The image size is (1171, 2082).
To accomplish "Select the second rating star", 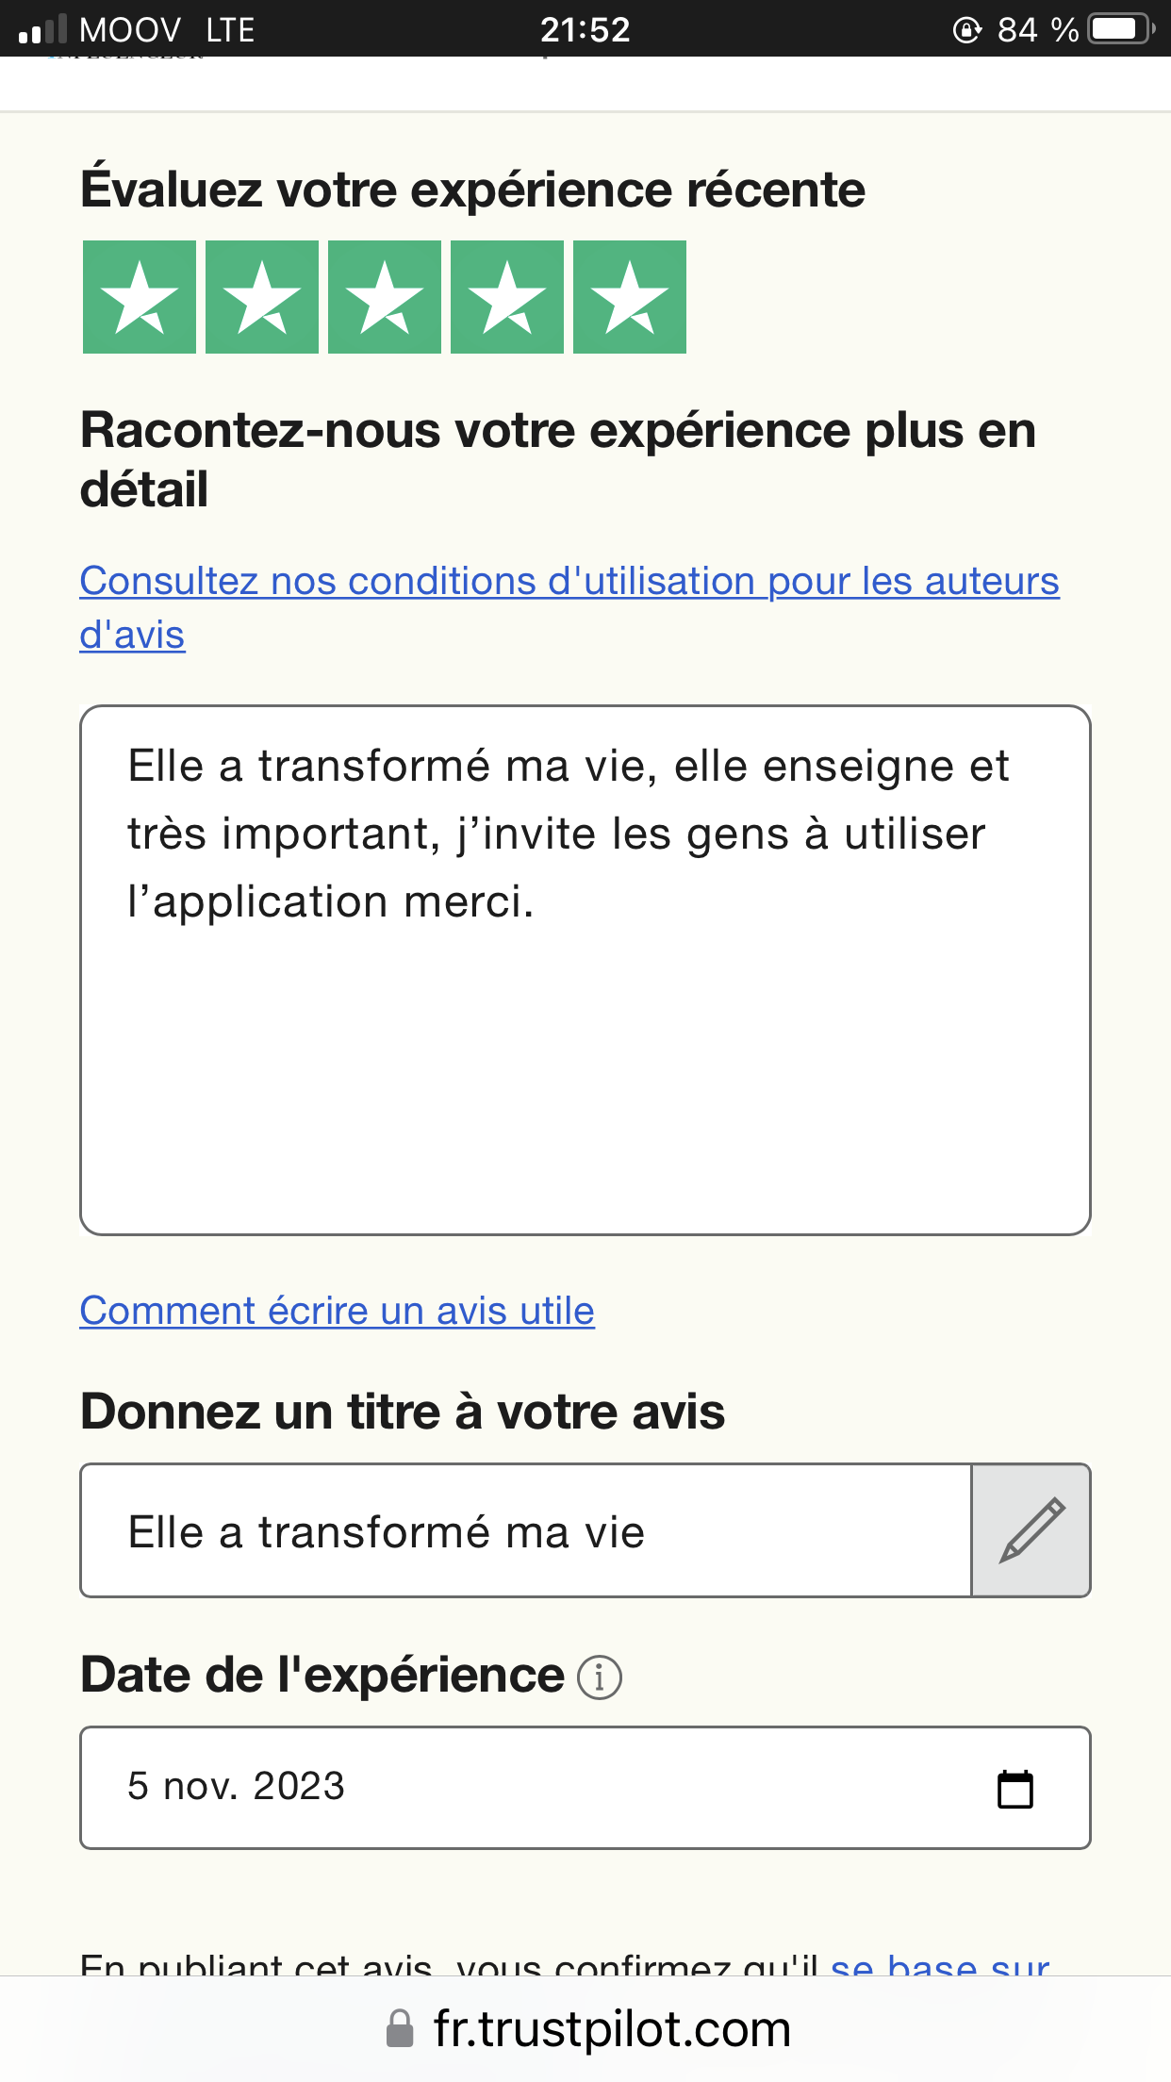I will coord(262,297).
